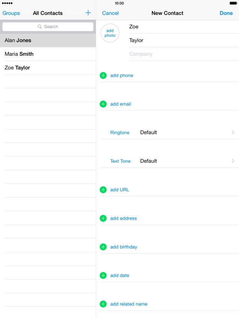The image size is (239, 318).
Task: Click green plus beside add URL
Action: pyautogui.click(x=103, y=190)
